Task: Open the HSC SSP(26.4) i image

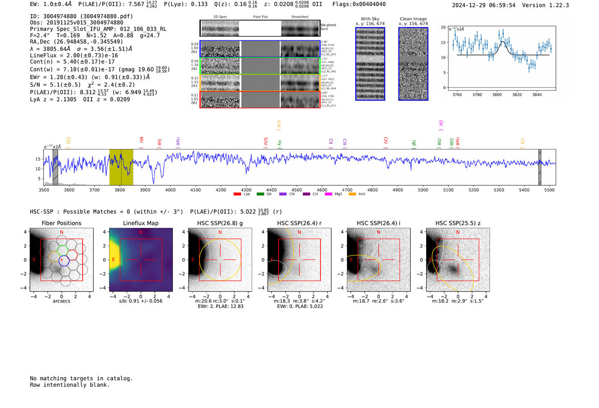Action: point(379,260)
